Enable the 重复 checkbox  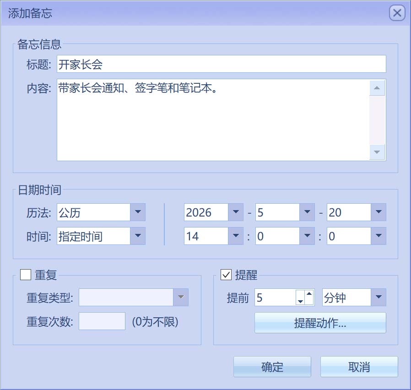pyautogui.click(x=26, y=275)
